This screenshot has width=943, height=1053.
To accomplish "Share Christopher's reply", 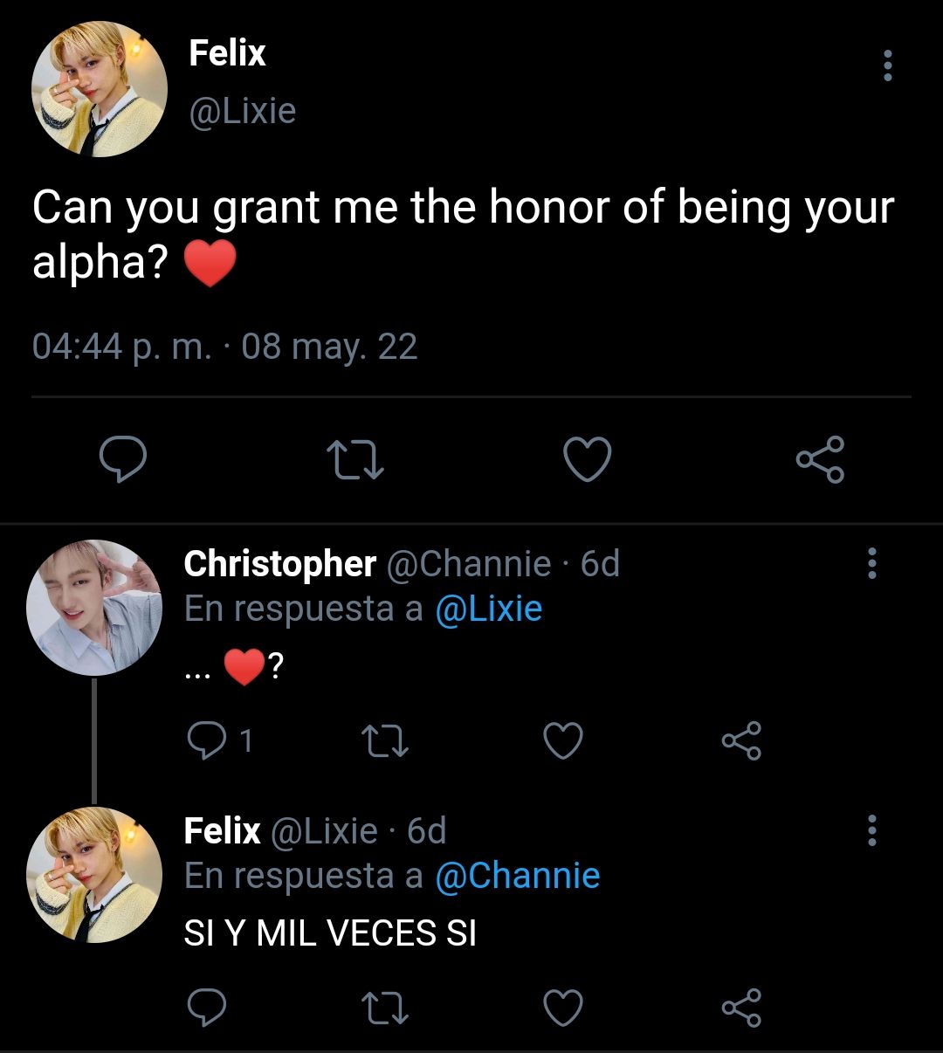I will [x=741, y=740].
